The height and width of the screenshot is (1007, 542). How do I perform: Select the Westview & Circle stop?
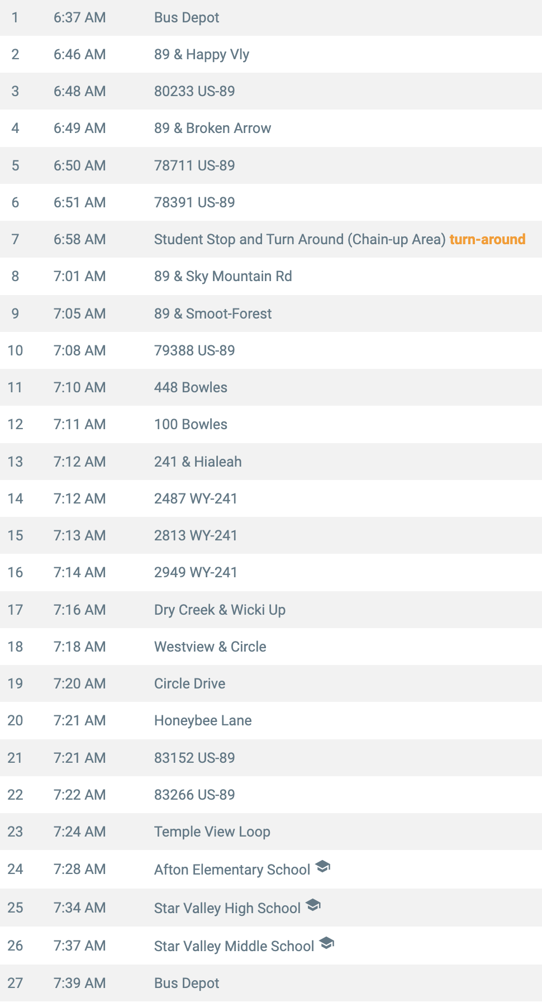[x=271, y=647]
